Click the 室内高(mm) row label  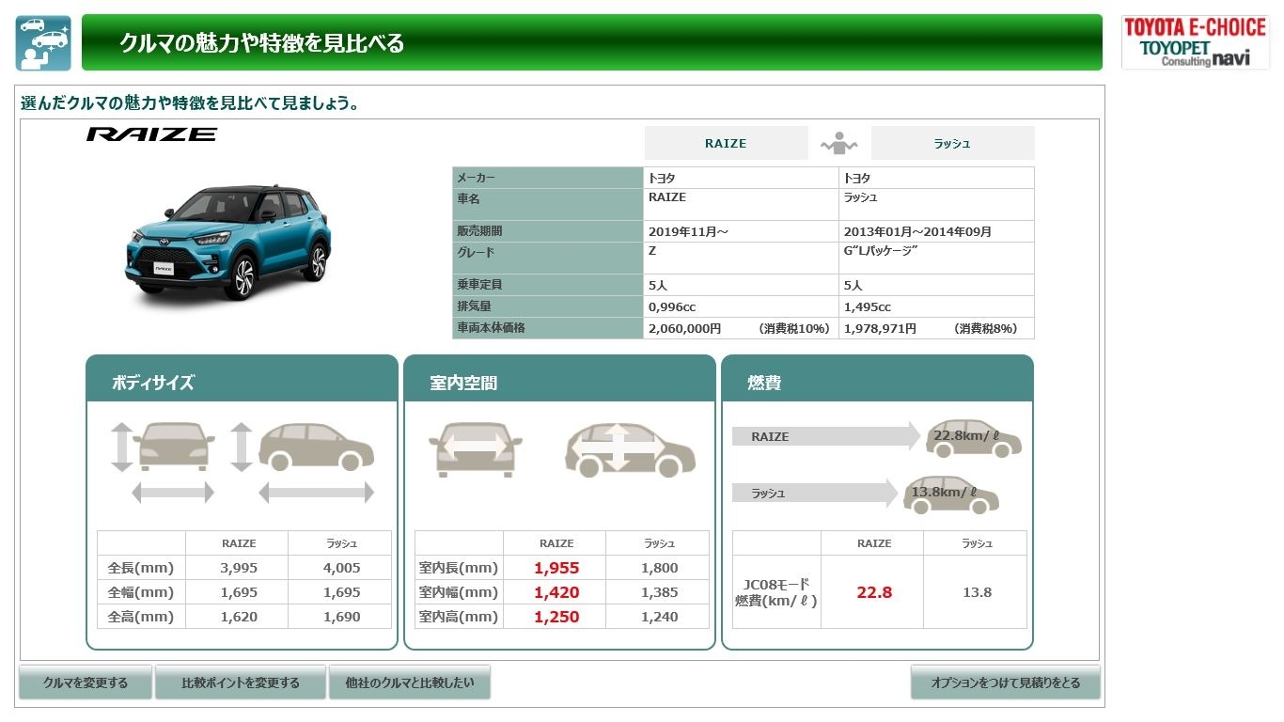[x=459, y=617]
